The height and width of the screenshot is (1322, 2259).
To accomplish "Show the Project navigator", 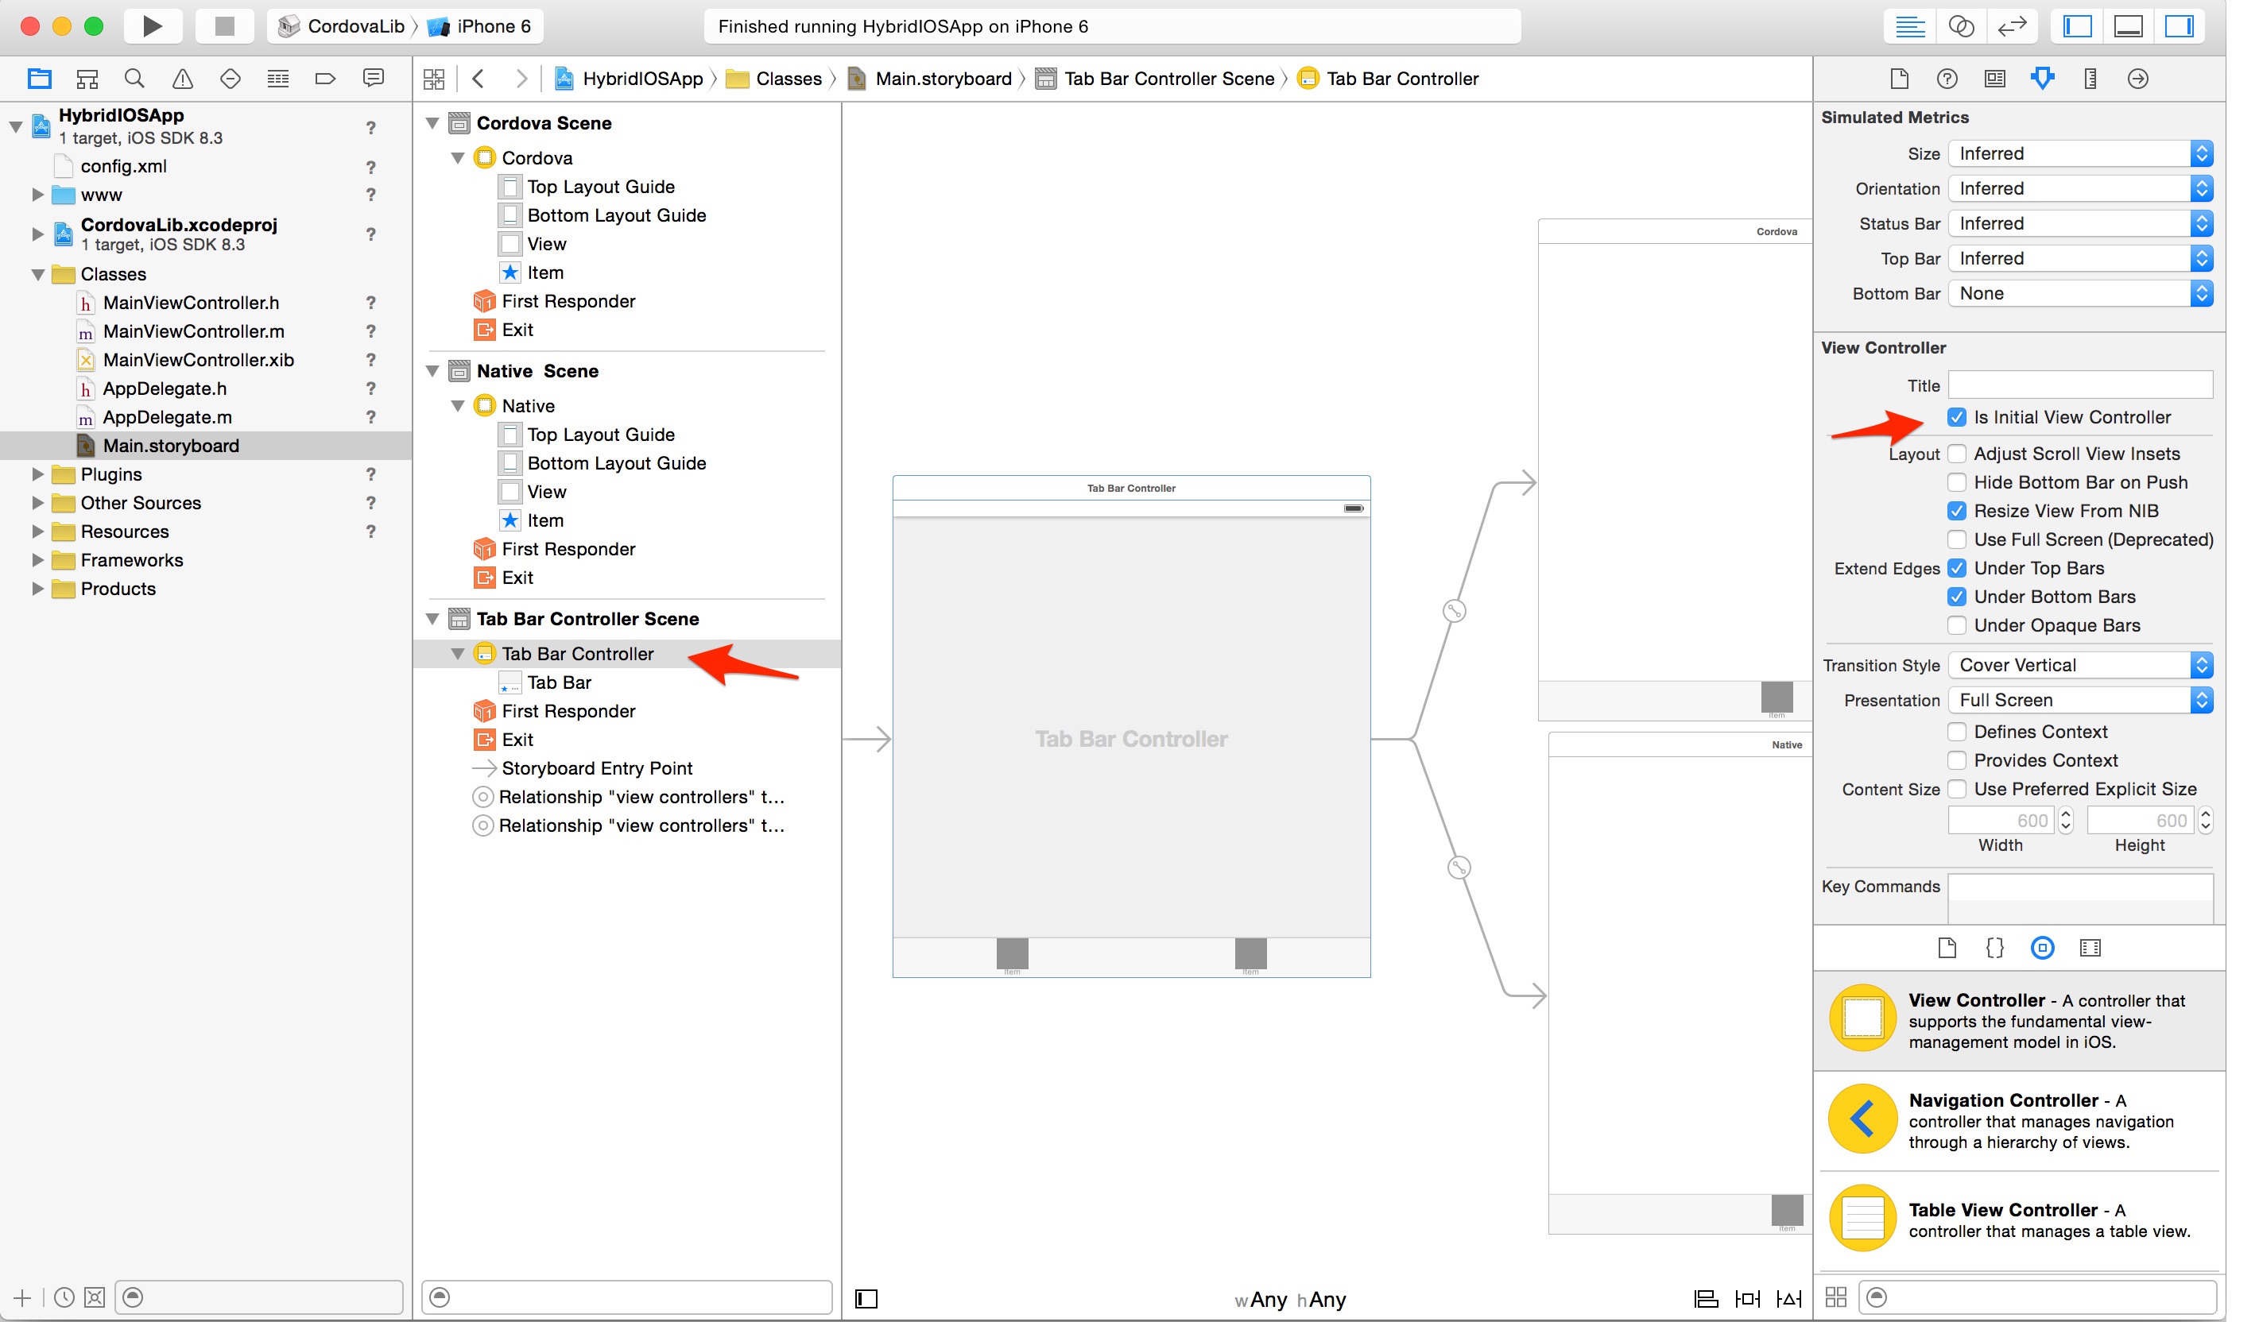I will (40, 79).
